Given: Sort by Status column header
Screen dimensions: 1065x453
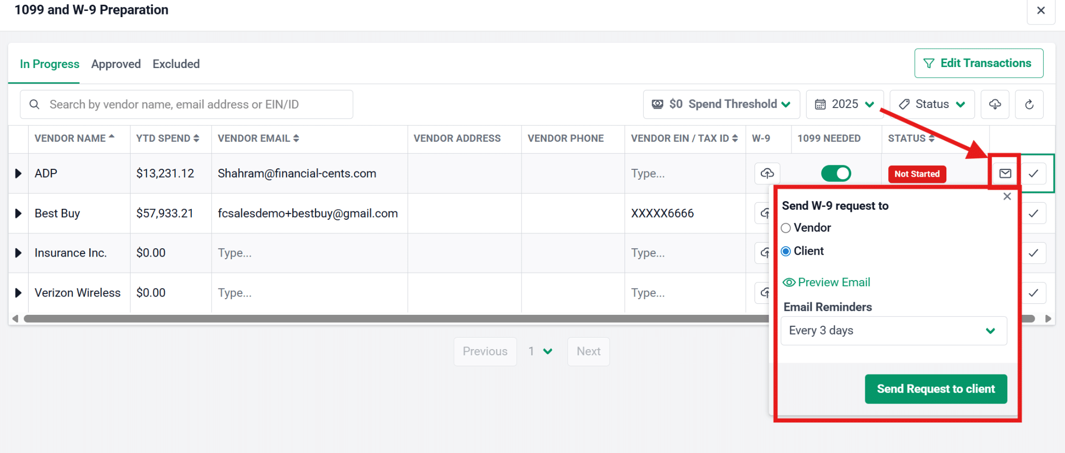Looking at the screenshot, I should 911,138.
